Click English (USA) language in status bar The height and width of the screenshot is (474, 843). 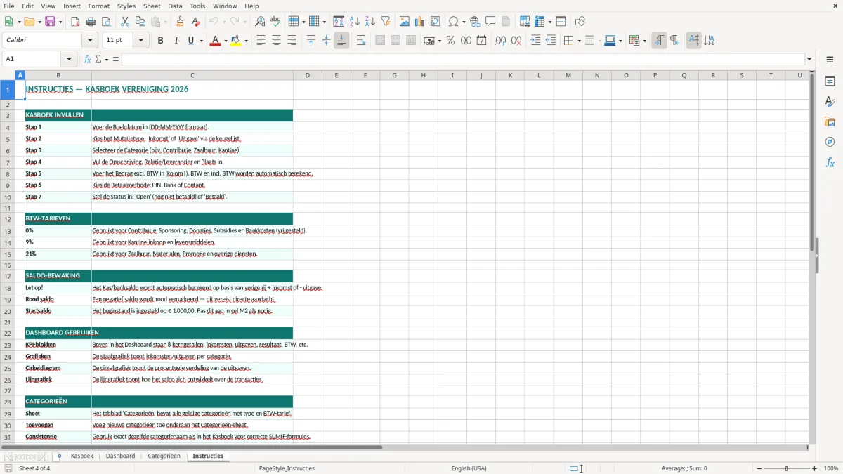pos(469,468)
